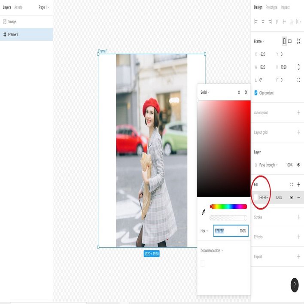Remove the FFFFFF fill with minus
Screen dimensions: 304x304
pyautogui.click(x=298, y=198)
